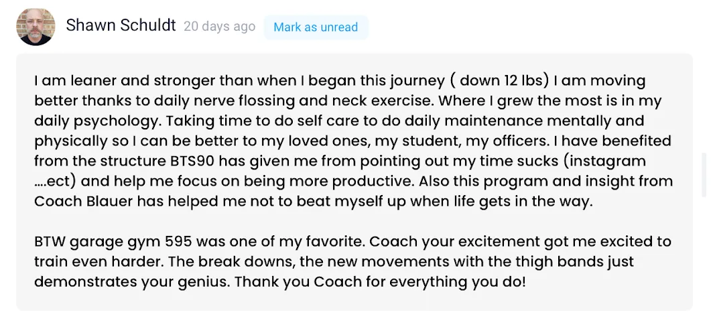Click the Mark as unread button

click(x=316, y=27)
